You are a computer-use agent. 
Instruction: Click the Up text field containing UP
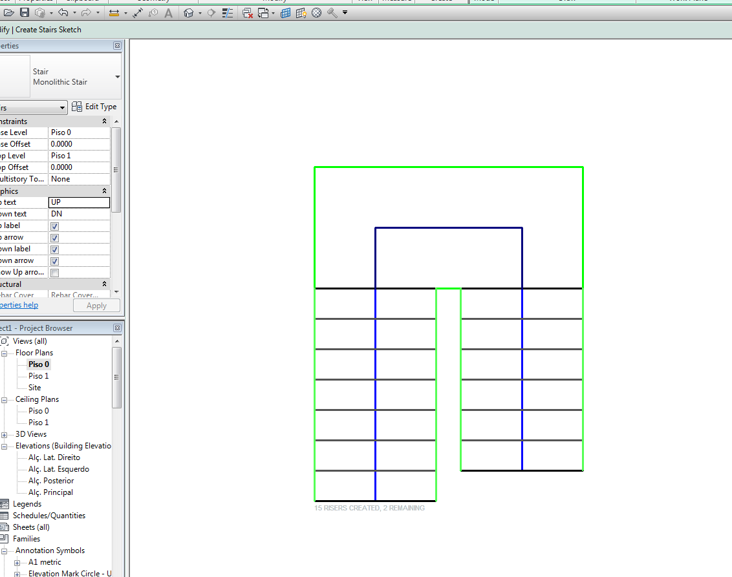[x=80, y=202]
